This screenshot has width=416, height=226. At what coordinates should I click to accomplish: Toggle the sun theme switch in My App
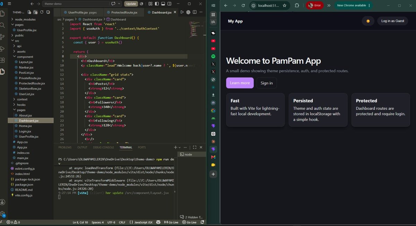368,21
